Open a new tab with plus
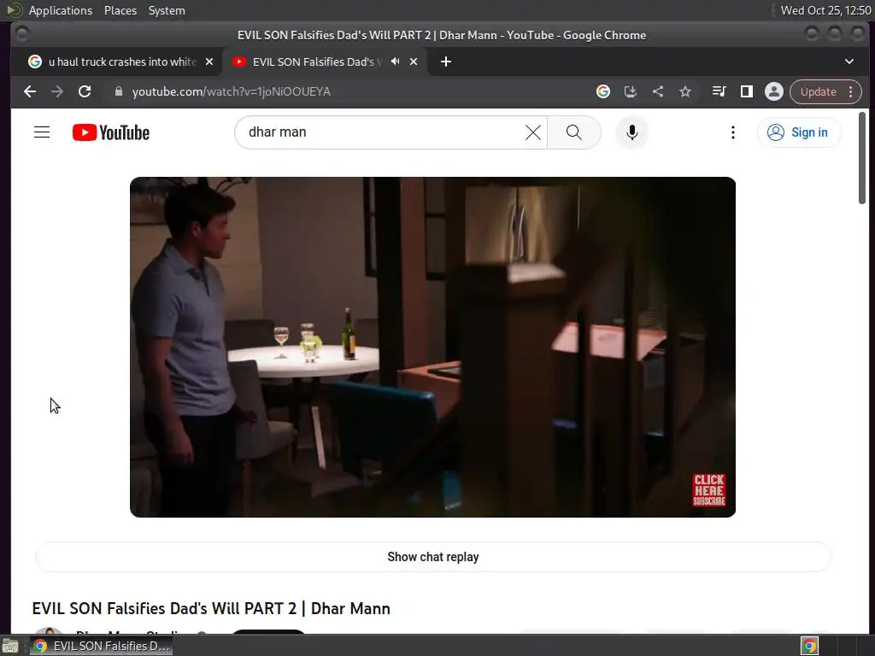 [445, 61]
